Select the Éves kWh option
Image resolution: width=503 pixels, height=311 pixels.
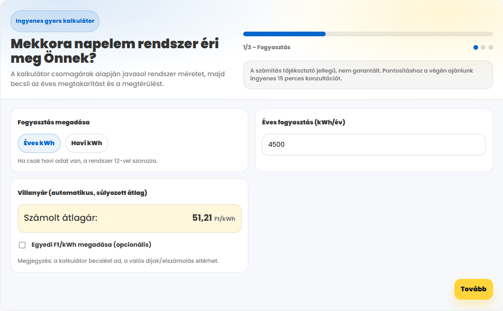click(39, 144)
